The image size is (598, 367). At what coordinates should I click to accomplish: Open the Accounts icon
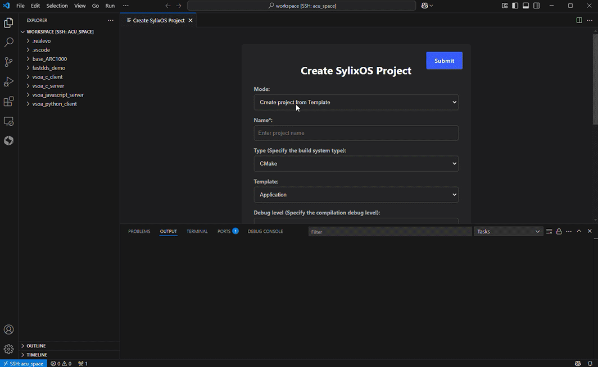(x=8, y=329)
